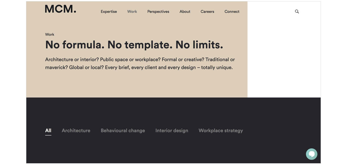Choose the Workplace strategy filter
Image resolution: width=347 pixels, height=165 pixels.
(x=221, y=131)
